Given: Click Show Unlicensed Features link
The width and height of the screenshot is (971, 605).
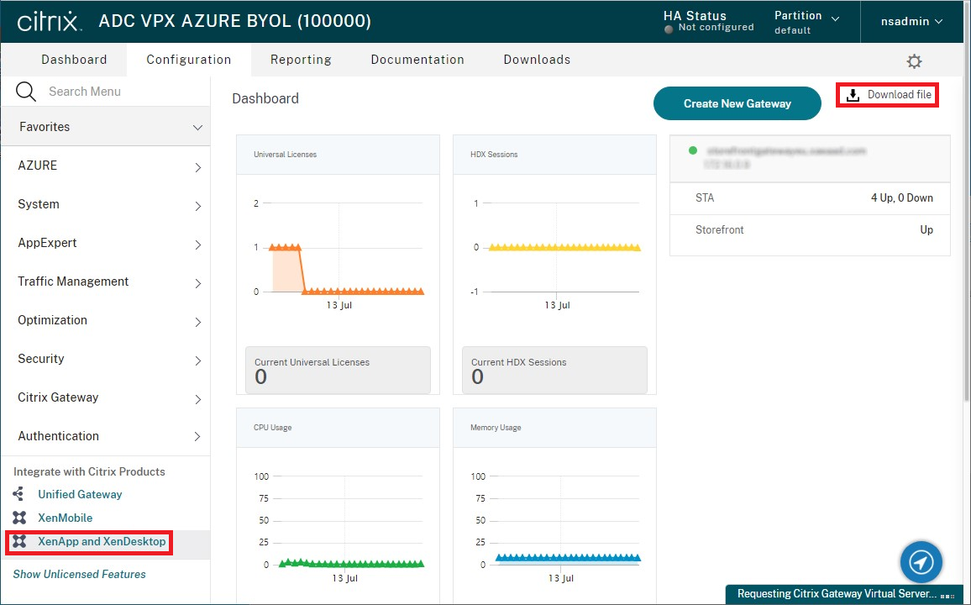Looking at the screenshot, I should tap(80, 574).
